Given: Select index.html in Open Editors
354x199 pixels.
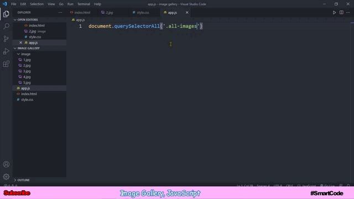Looking at the screenshot, I should pyautogui.click(x=37, y=25).
